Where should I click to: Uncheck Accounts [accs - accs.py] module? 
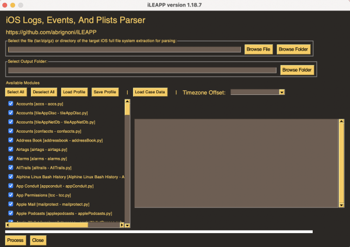pyautogui.click(x=10, y=104)
